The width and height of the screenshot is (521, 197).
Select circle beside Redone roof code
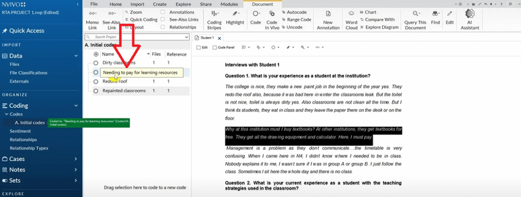96,81
